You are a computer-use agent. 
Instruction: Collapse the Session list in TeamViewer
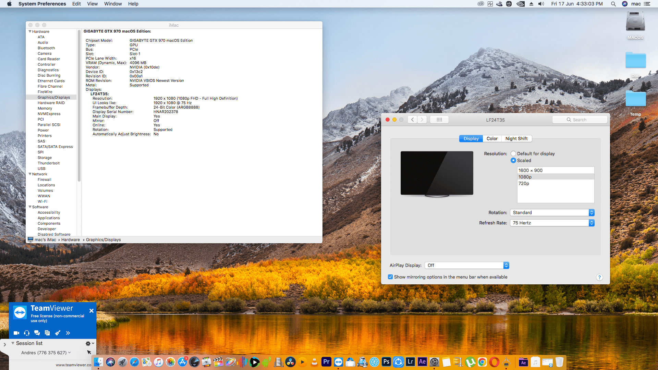coord(13,343)
